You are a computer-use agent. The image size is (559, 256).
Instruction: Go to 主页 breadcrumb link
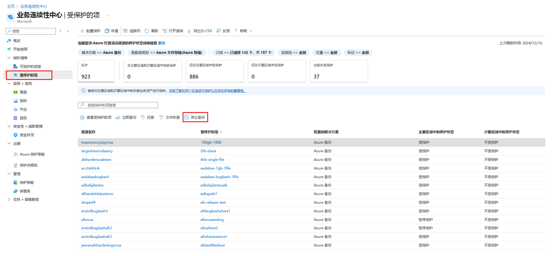tap(11, 6)
